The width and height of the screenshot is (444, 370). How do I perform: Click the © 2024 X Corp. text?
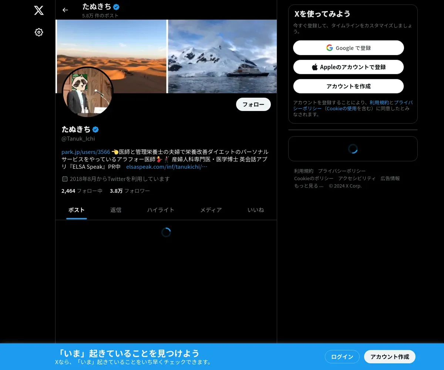tap(345, 186)
